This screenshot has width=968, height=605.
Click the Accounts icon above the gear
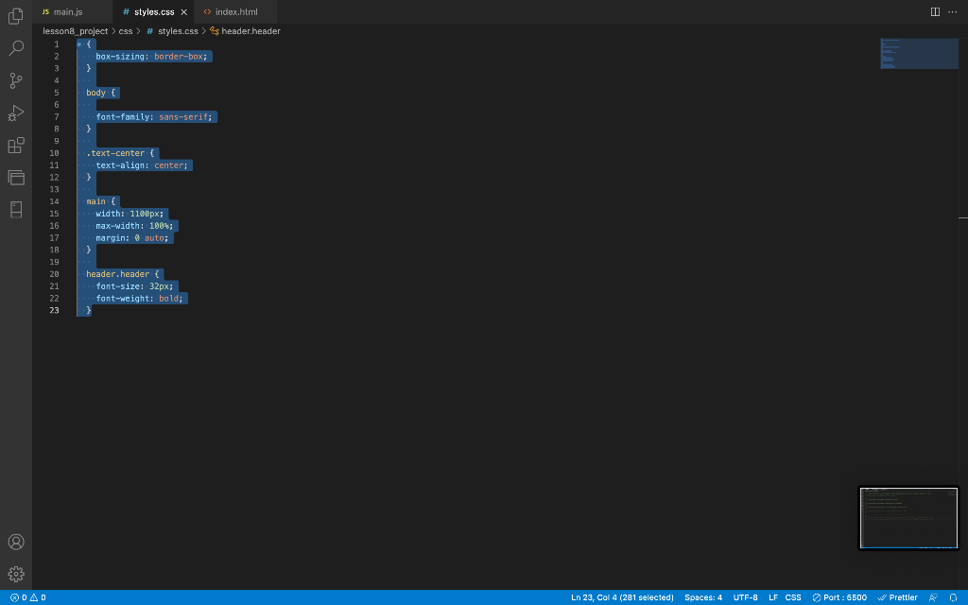tap(15, 542)
